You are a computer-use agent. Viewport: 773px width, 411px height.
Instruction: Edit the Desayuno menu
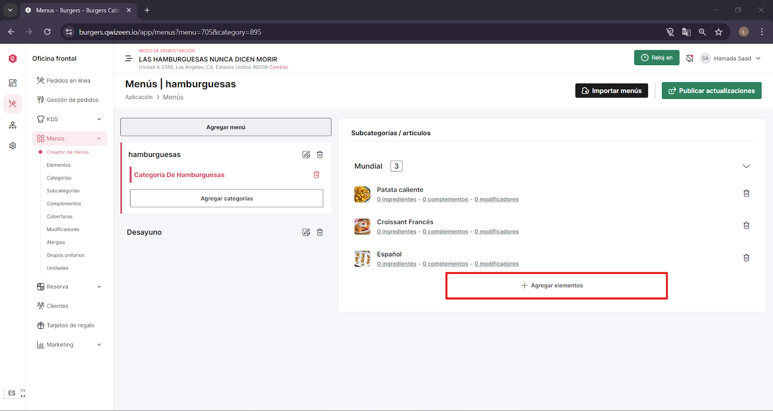coord(306,232)
